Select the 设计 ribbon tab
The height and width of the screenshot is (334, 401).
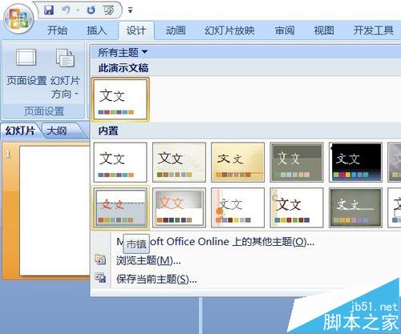click(x=136, y=30)
